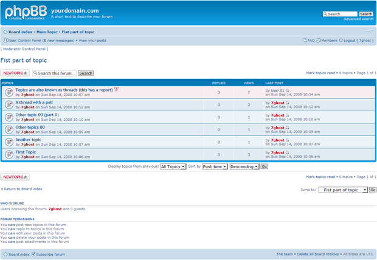The width and height of the screenshot is (377, 260).
Task: Click the FAQ icon
Action: pos(305,40)
